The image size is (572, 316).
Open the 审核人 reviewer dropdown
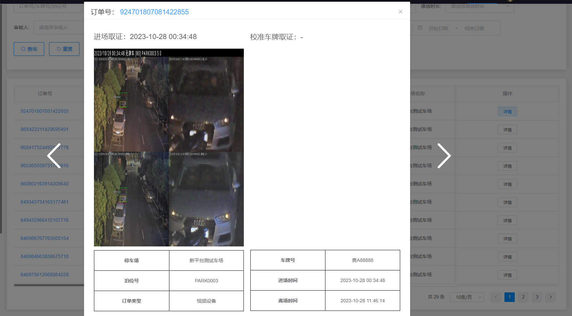coord(58,27)
